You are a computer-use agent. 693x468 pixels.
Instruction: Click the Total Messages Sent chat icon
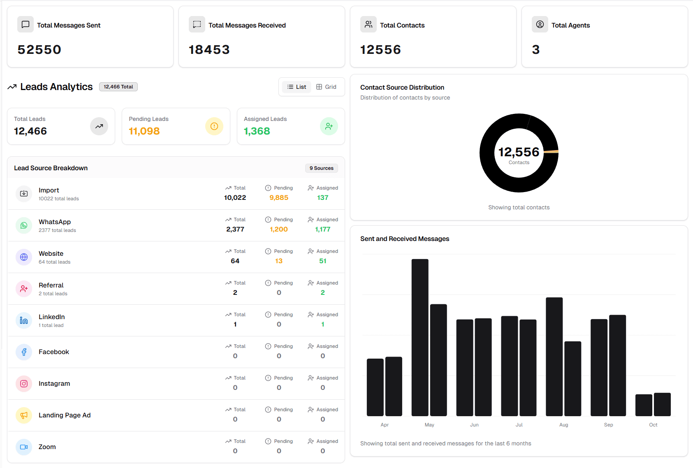point(25,24)
